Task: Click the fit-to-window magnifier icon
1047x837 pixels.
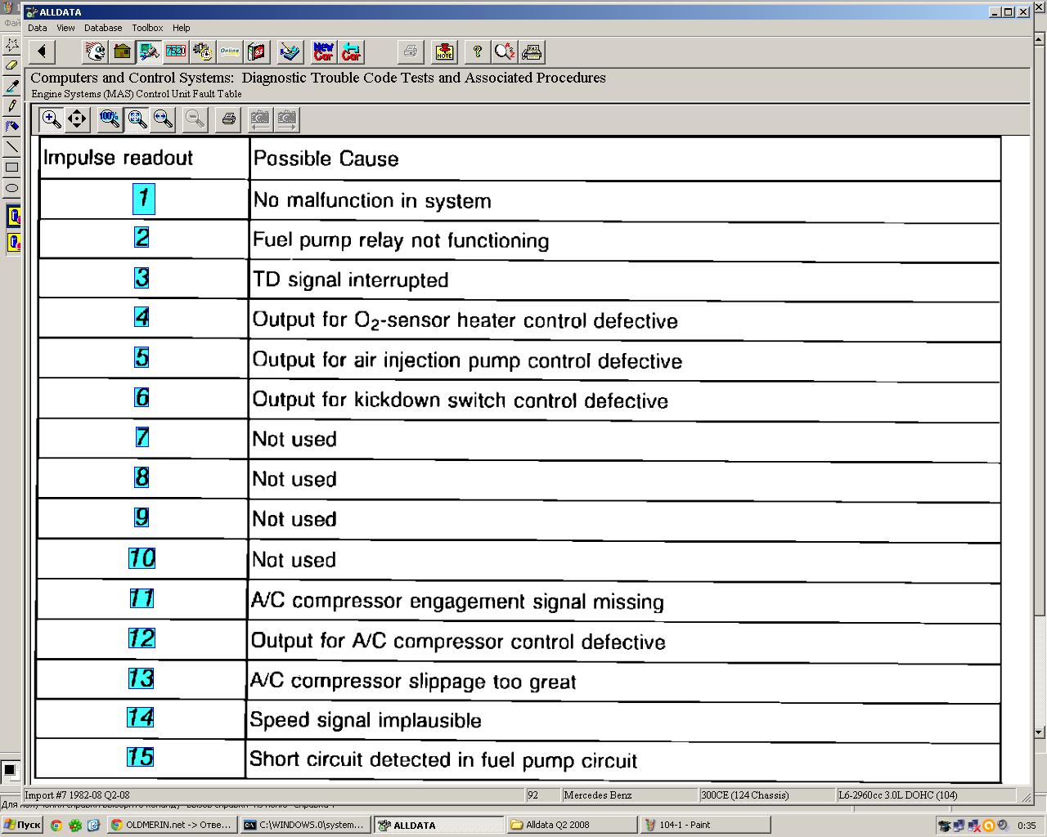Action: (x=137, y=119)
